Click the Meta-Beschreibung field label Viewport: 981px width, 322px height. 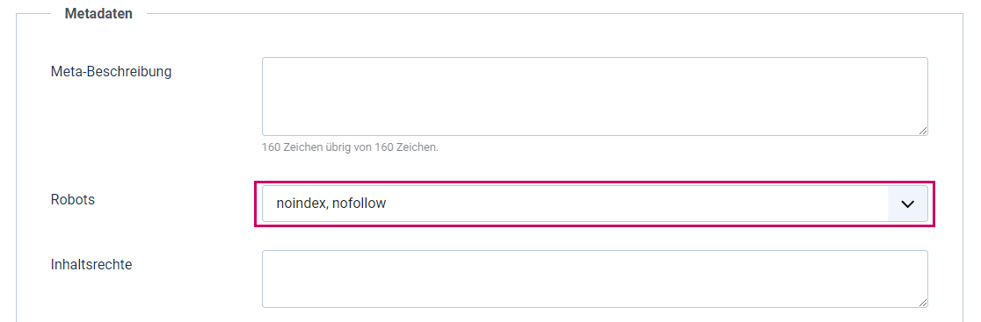[111, 72]
